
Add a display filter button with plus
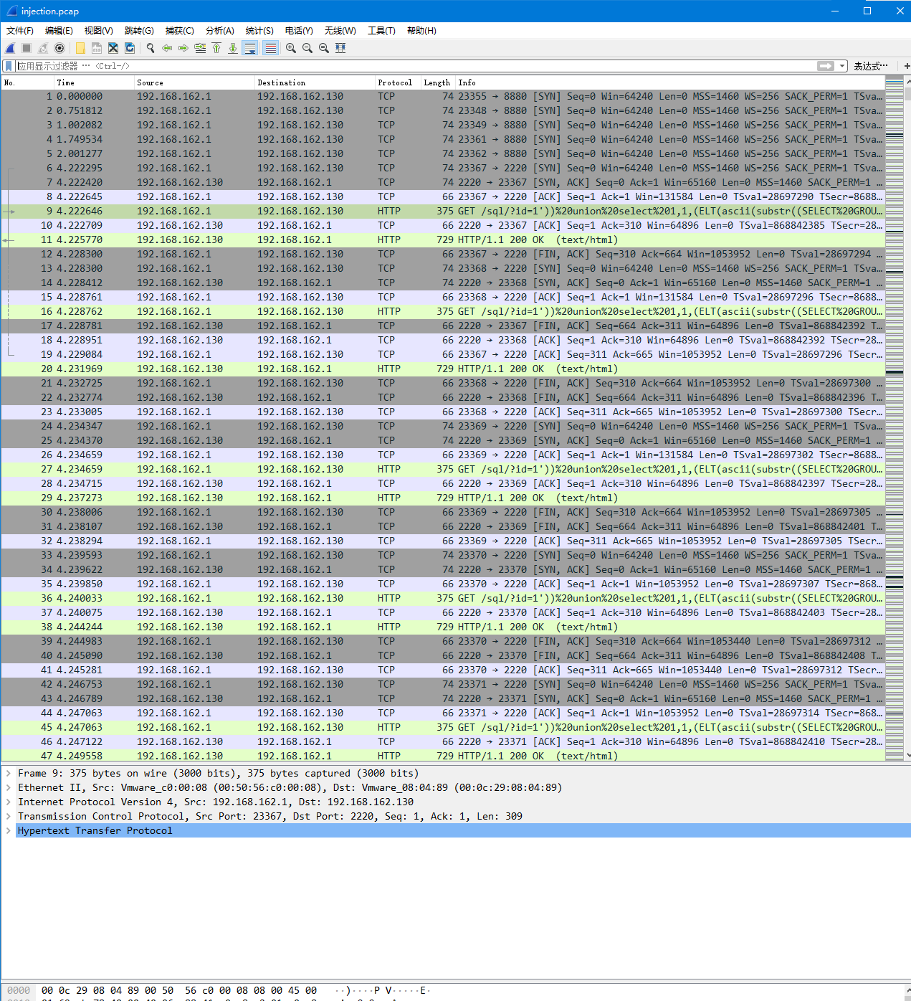pyautogui.click(x=907, y=66)
